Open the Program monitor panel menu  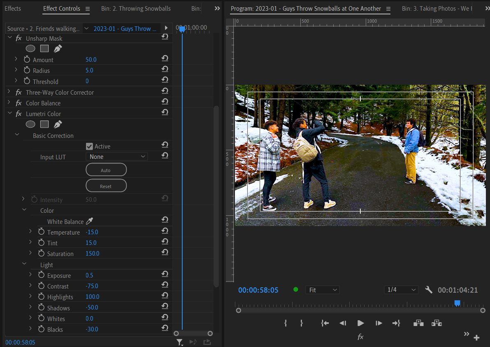[388, 9]
